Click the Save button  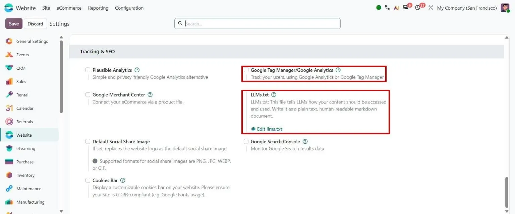pyautogui.click(x=14, y=24)
